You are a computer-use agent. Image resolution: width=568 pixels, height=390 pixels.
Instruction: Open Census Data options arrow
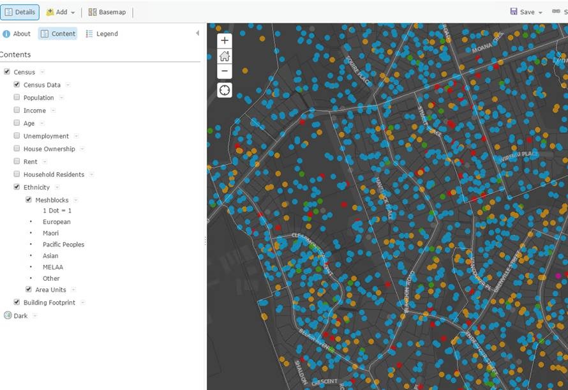68,85
